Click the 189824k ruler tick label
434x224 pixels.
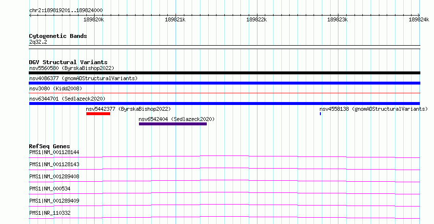click(x=419, y=19)
